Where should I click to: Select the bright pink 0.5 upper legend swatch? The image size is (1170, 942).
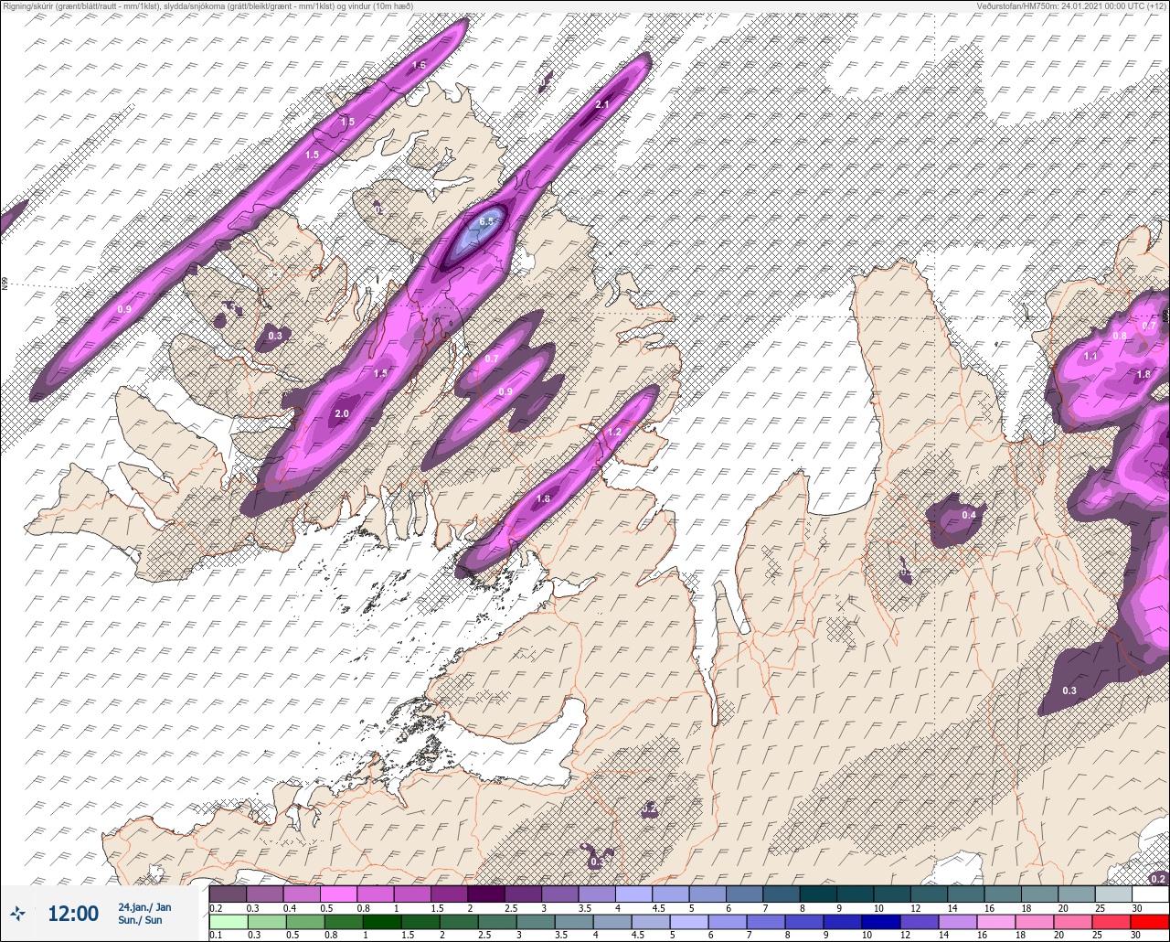click(x=338, y=894)
